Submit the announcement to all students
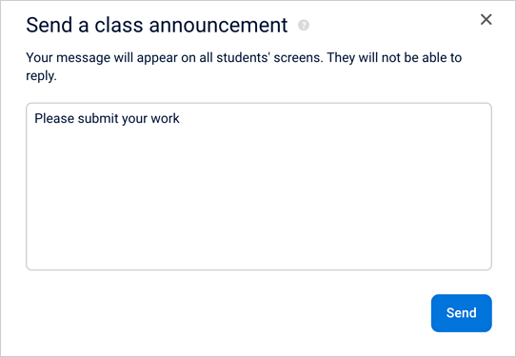The width and height of the screenshot is (516, 357). click(x=462, y=313)
